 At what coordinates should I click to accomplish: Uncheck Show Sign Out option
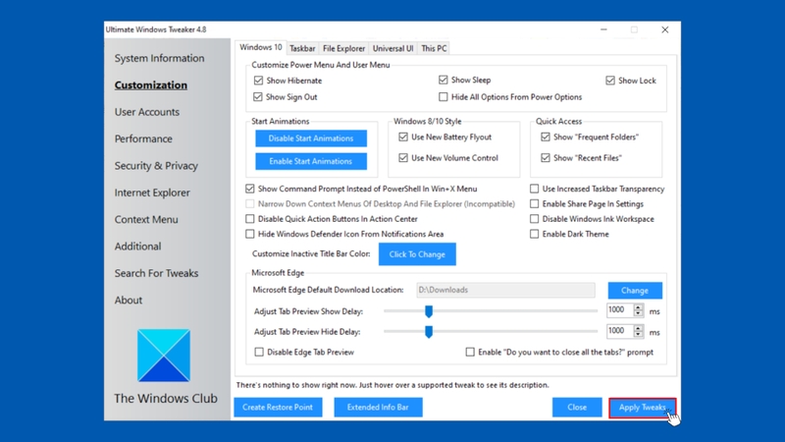click(258, 96)
